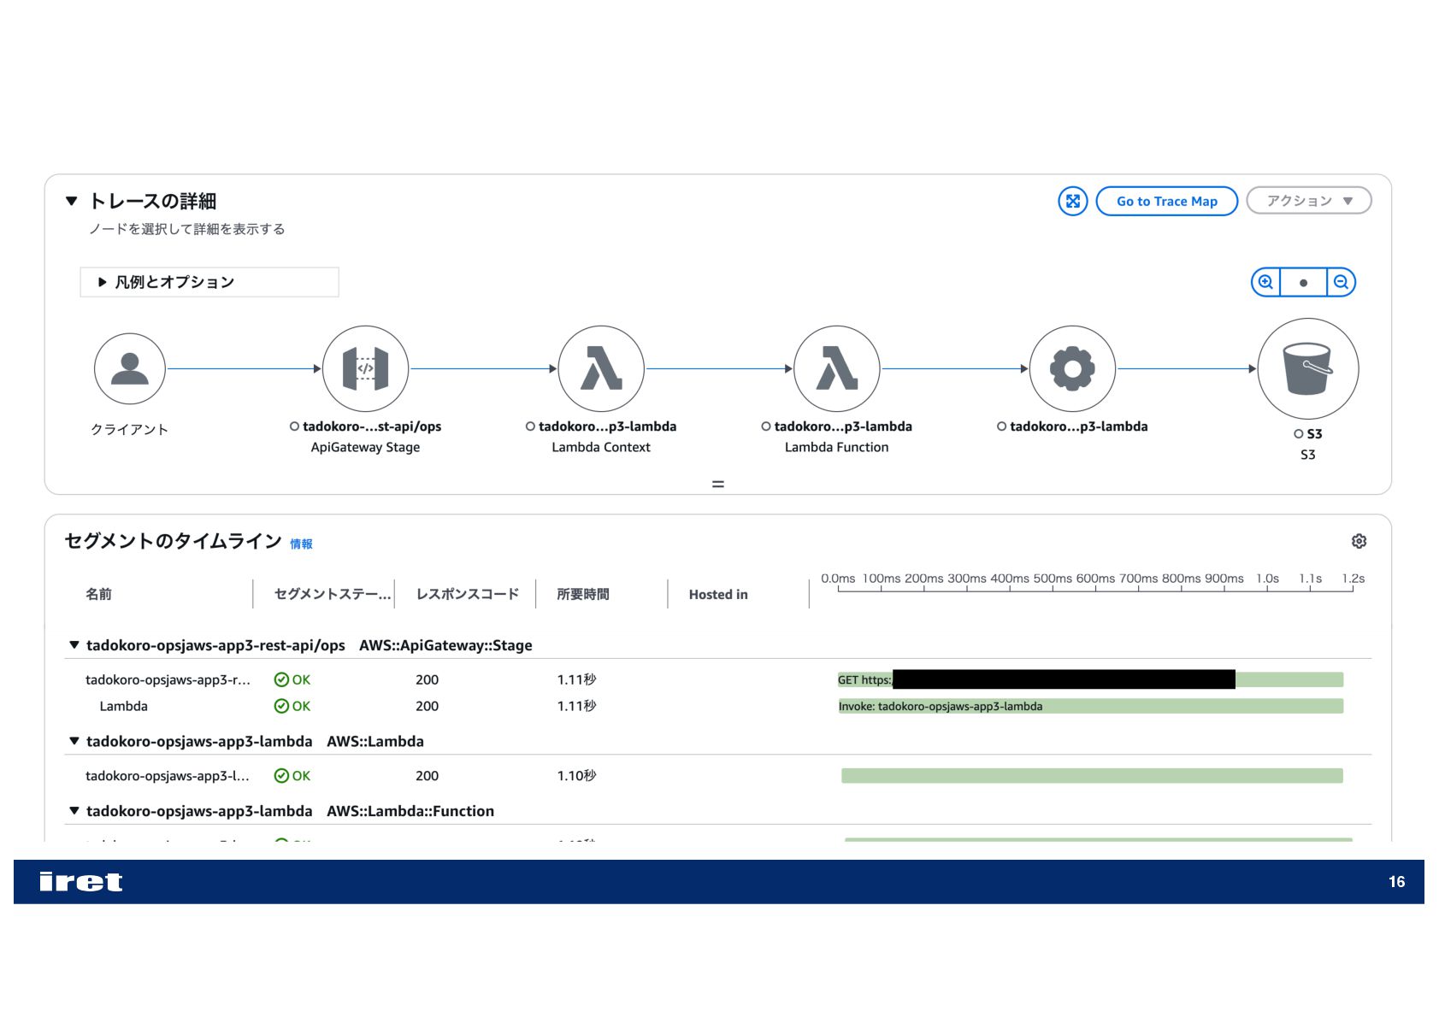The height and width of the screenshot is (1017, 1439).
Task: Select the Lambda Context node icon
Action: [601, 369]
